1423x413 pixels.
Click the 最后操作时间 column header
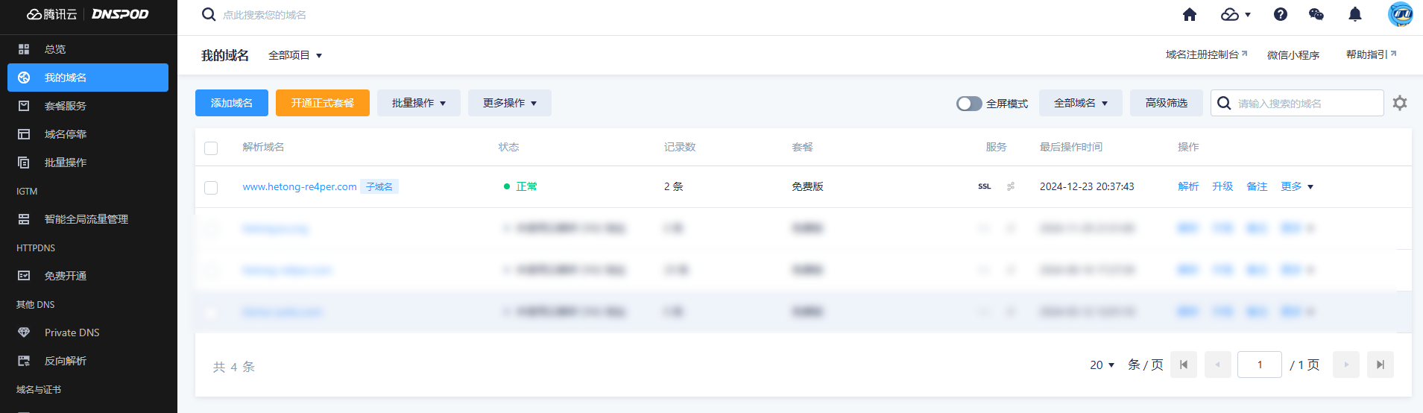[1071, 147]
